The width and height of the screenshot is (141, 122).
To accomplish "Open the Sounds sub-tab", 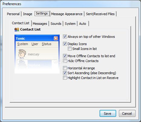I will (x=56, y=24).
